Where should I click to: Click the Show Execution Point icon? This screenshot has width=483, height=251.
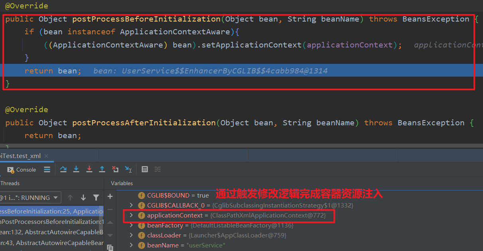point(47,170)
